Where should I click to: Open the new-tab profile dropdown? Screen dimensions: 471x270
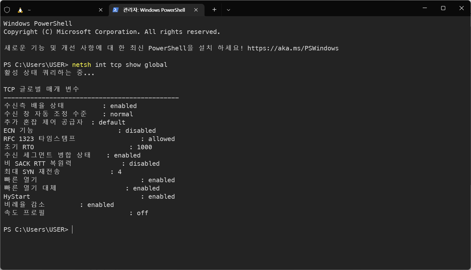coord(228,10)
